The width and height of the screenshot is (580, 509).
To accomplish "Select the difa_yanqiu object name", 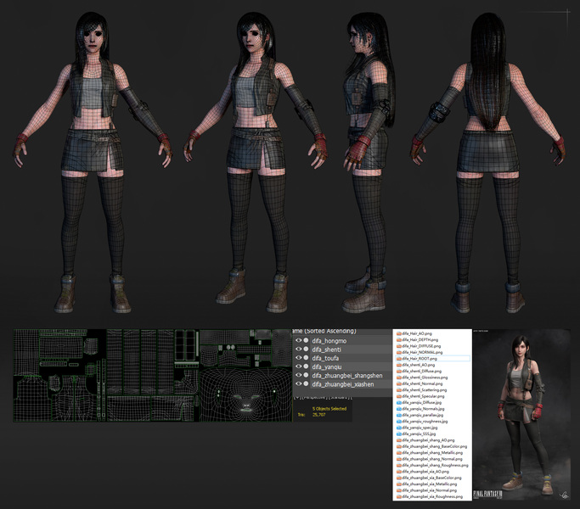I will pyautogui.click(x=327, y=366).
